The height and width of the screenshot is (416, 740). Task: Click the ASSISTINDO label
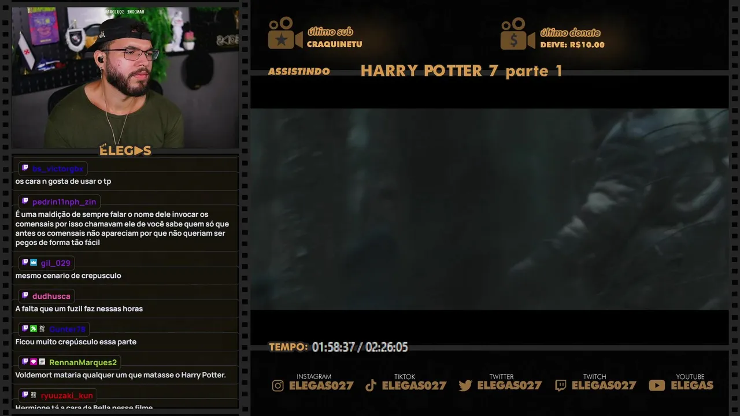click(299, 72)
